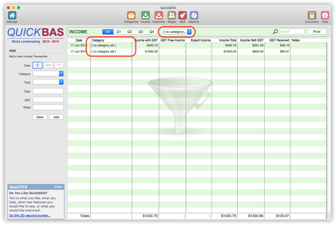Click the Print button
This screenshot has height=225, width=336.
click(317, 32)
